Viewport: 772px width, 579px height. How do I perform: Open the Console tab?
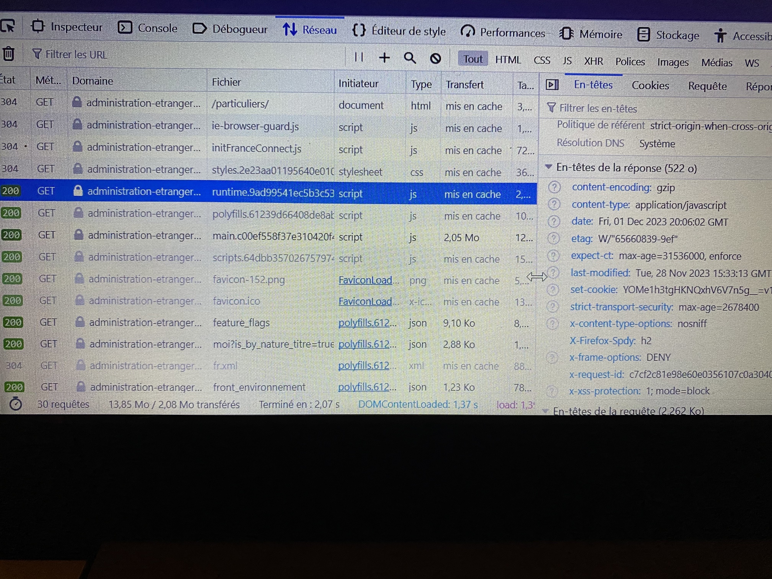pyautogui.click(x=148, y=28)
